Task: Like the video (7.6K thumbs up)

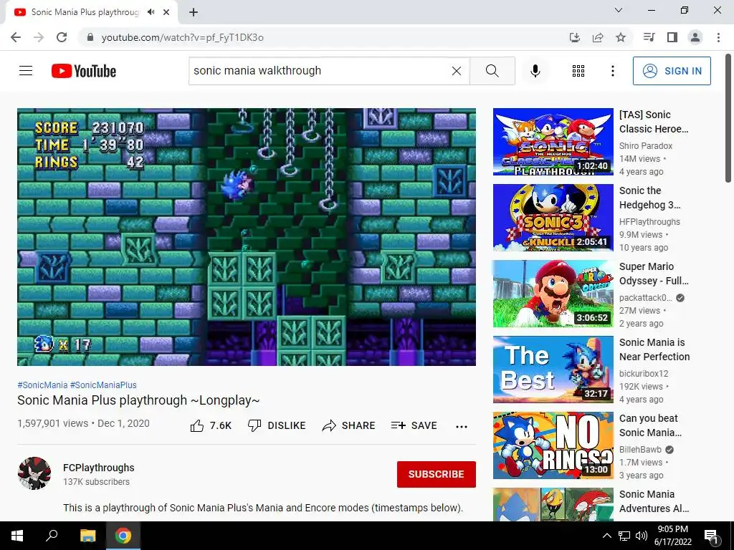Action: [211, 425]
